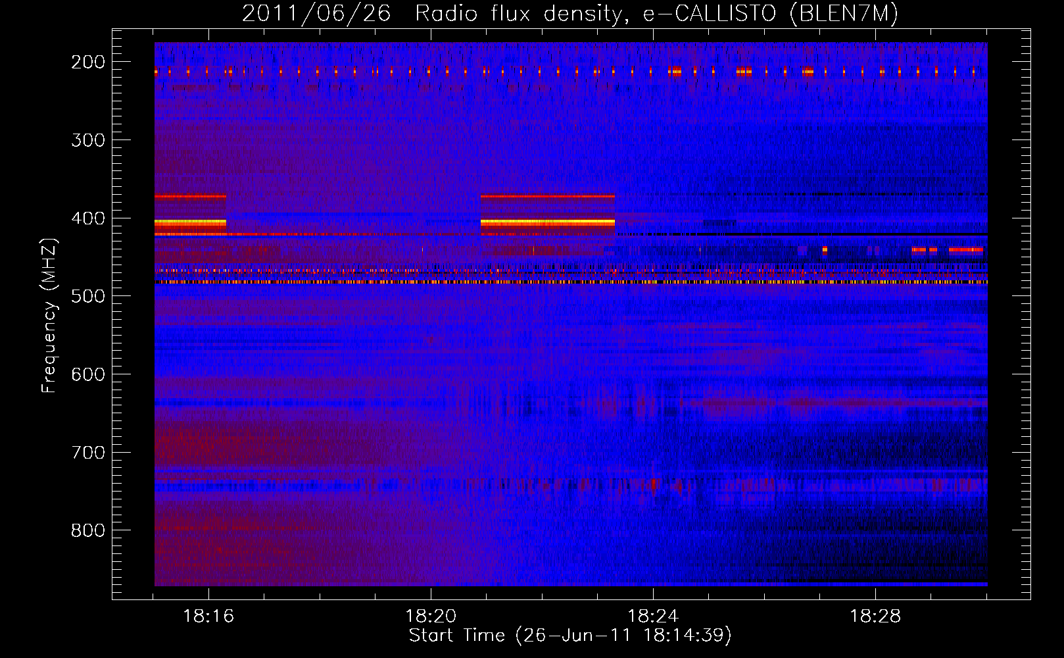The width and height of the screenshot is (1064, 658).
Task: Click the 18:28 time tick label
Action: point(875,617)
